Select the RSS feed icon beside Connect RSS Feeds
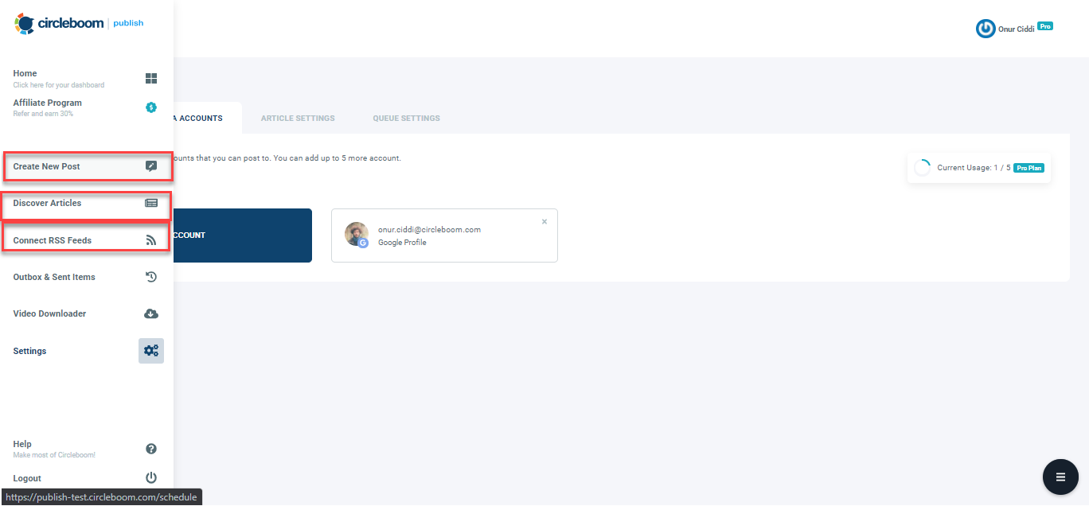 [x=150, y=239]
